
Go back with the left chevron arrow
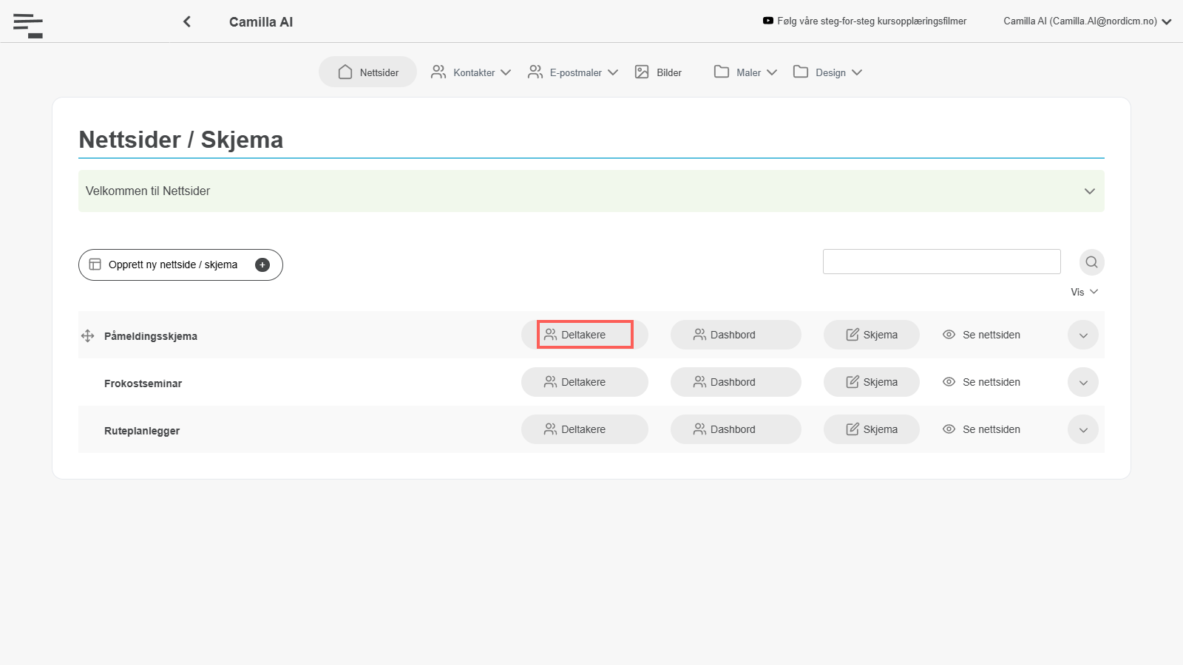tap(187, 21)
